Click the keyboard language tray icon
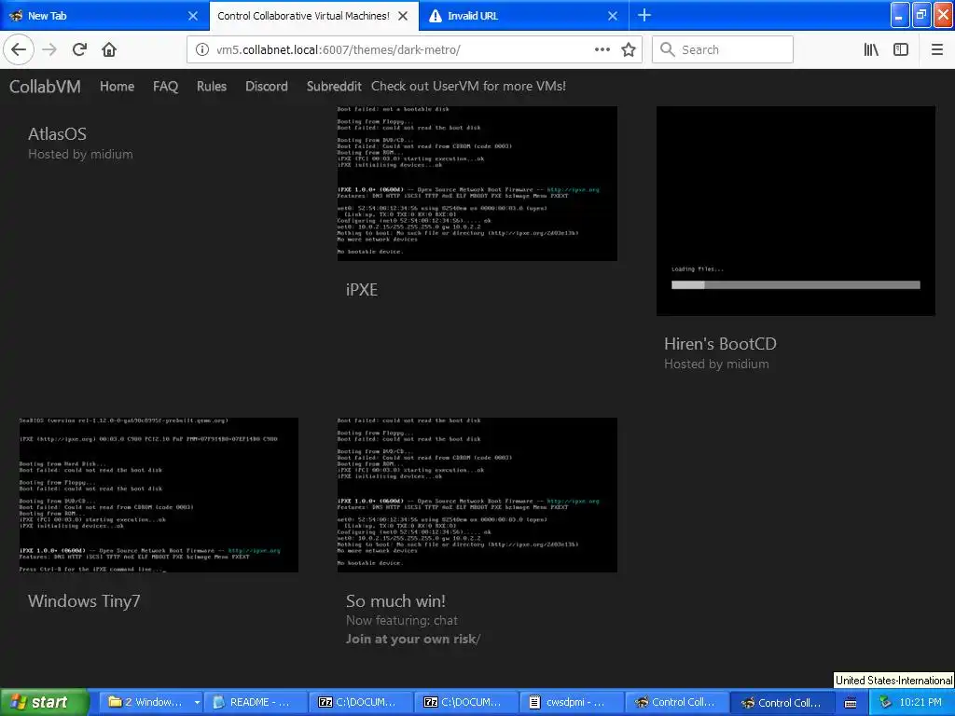Viewport: 955px width, 716px height. pos(851,703)
